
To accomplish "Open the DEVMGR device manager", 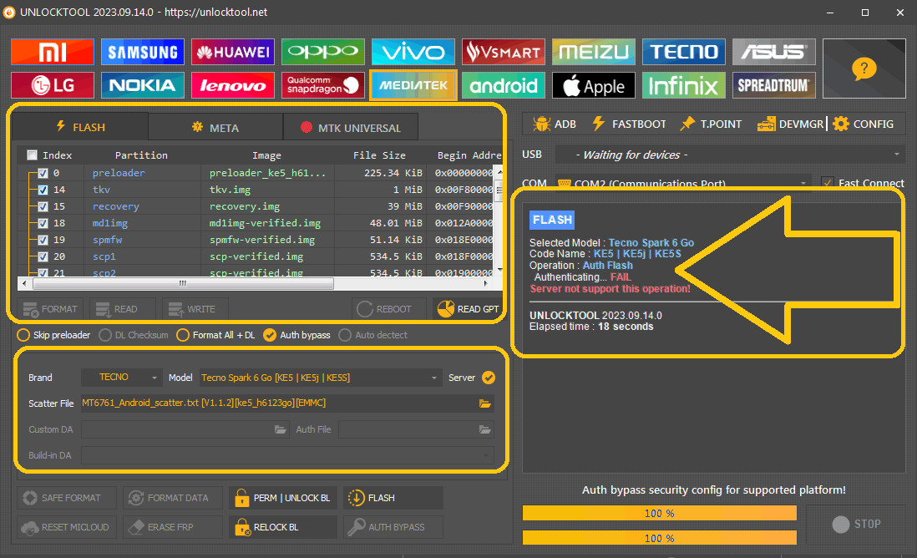I will [x=790, y=124].
